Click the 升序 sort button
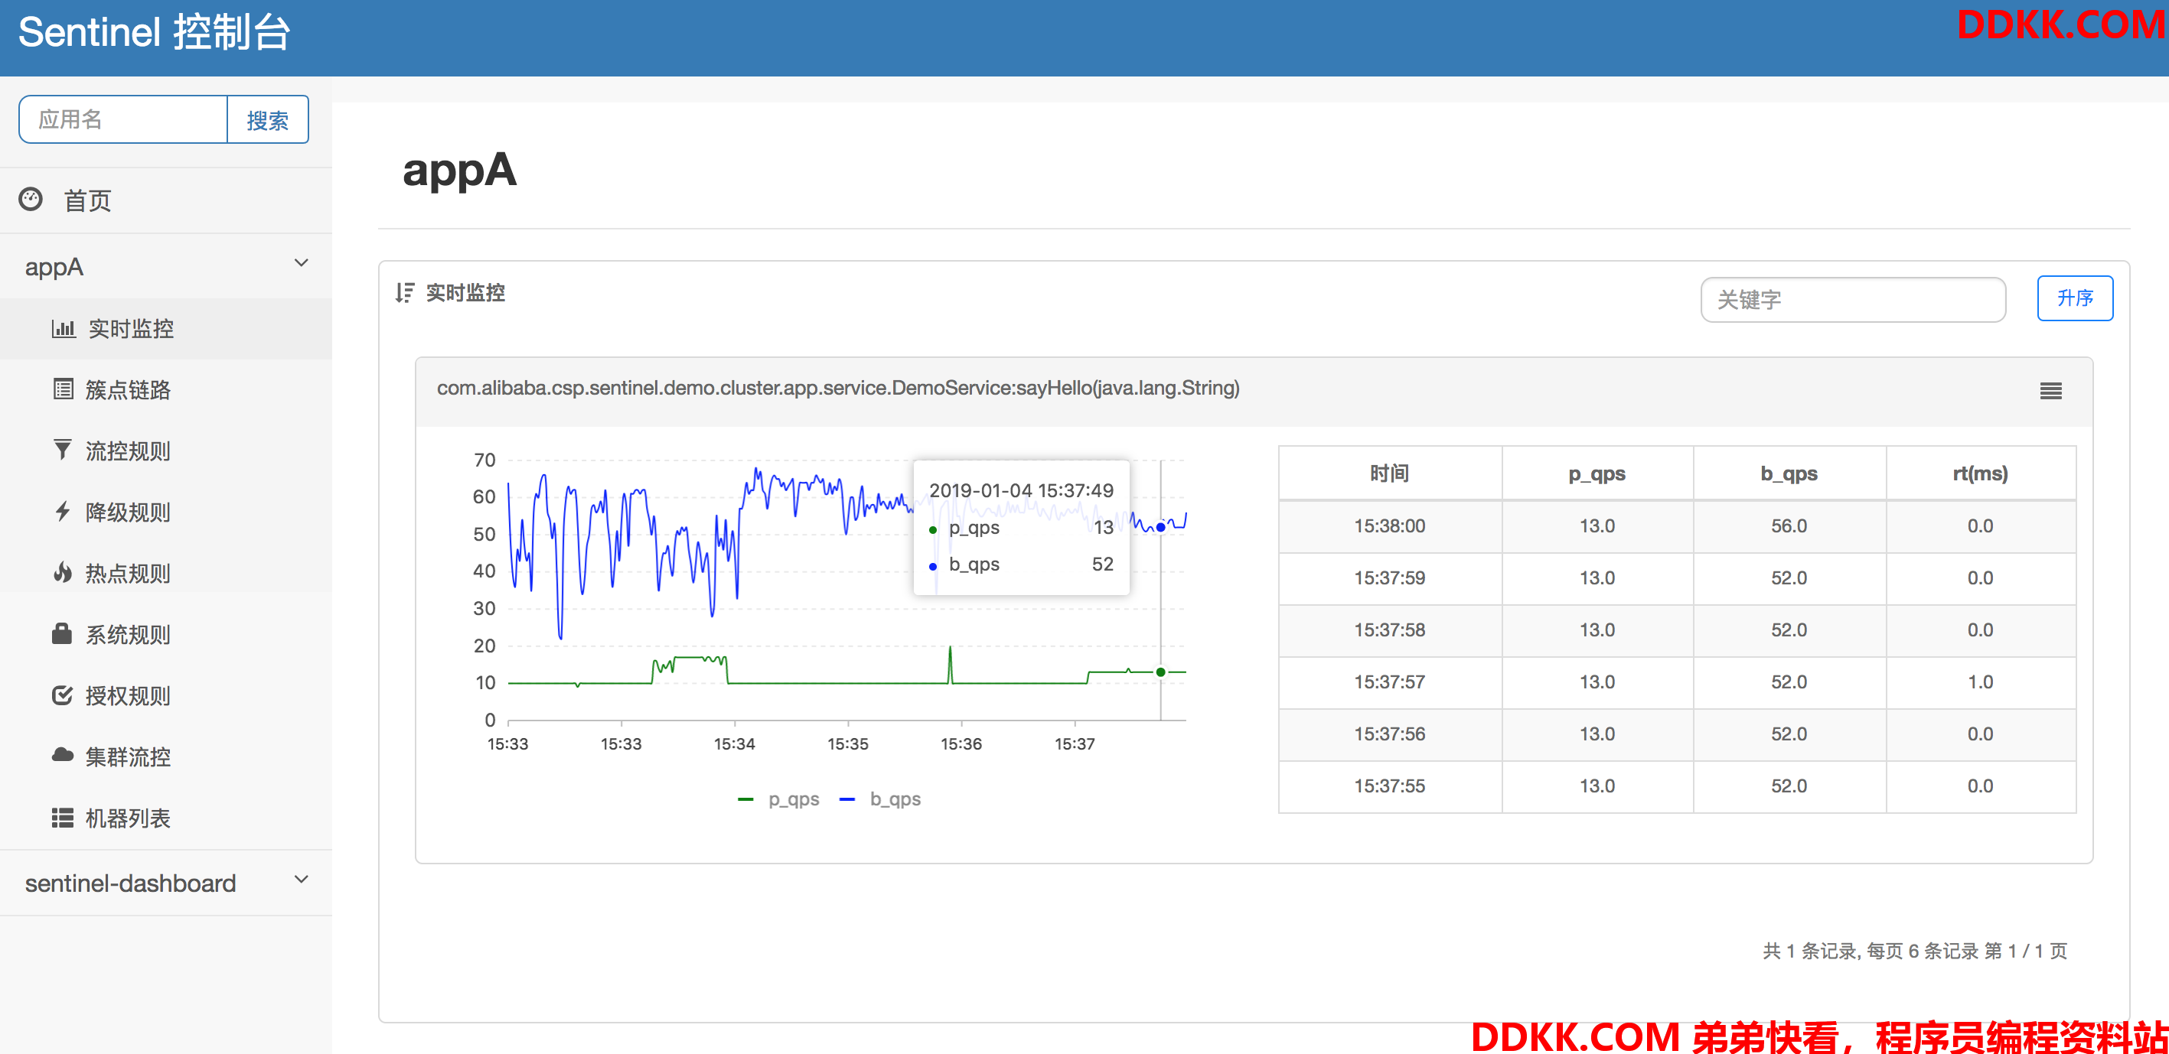2169x1054 pixels. click(2075, 298)
